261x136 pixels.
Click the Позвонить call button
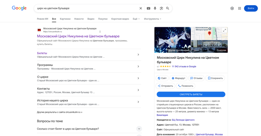pos(186,86)
